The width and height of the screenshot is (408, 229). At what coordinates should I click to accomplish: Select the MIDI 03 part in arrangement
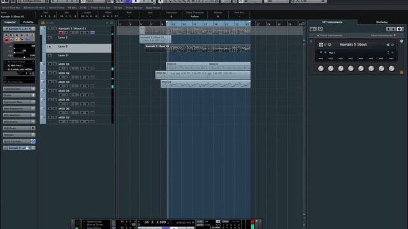(x=205, y=84)
